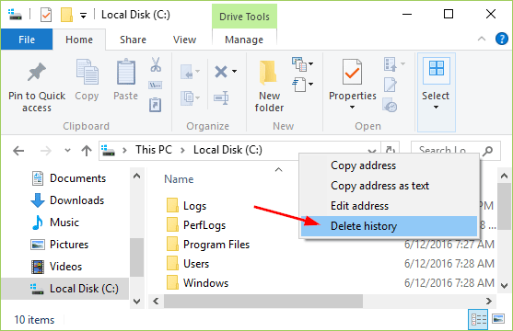Go up one folder level
This screenshot has height=331, width=513.
click(87, 151)
